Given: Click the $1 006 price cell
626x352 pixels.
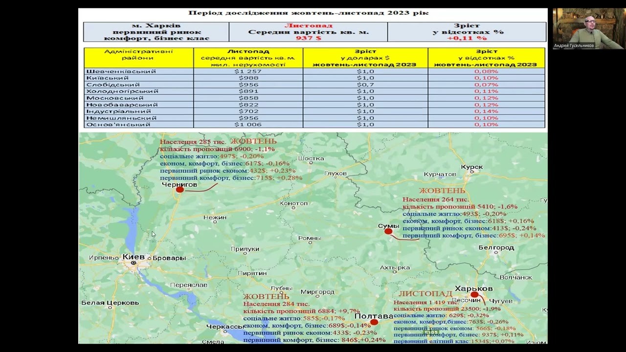Looking at the screenshot, I should click(248, 125).
